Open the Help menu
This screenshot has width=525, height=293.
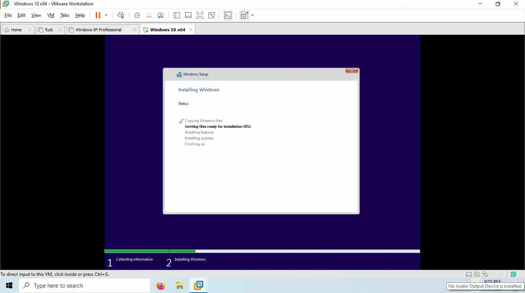coord(80,15)
